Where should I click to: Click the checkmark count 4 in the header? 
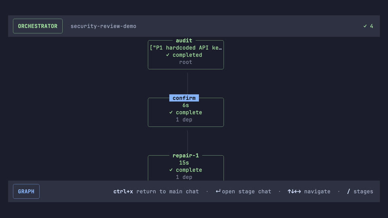368,26
